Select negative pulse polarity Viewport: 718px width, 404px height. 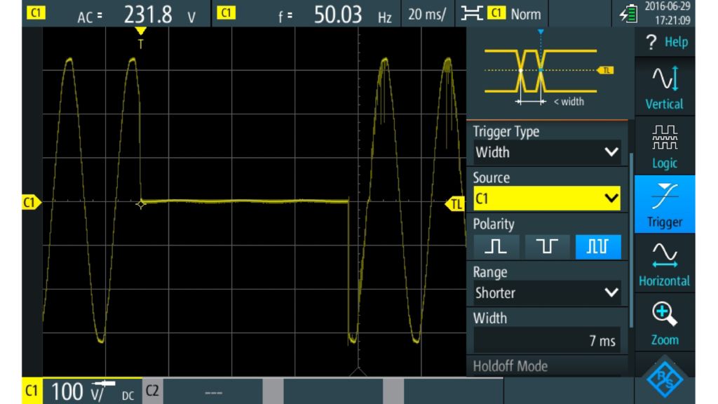(x=548, y=246)
